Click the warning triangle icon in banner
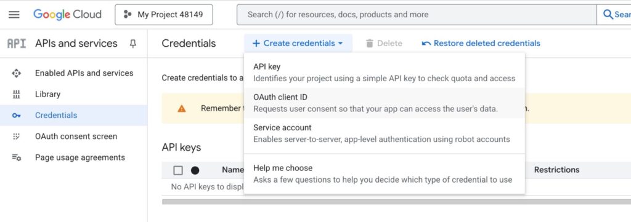This screenshot has height=222, width=631. click(182, 108)
